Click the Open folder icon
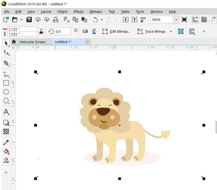This screenshot has width=217, height=190. click(15, 20)
